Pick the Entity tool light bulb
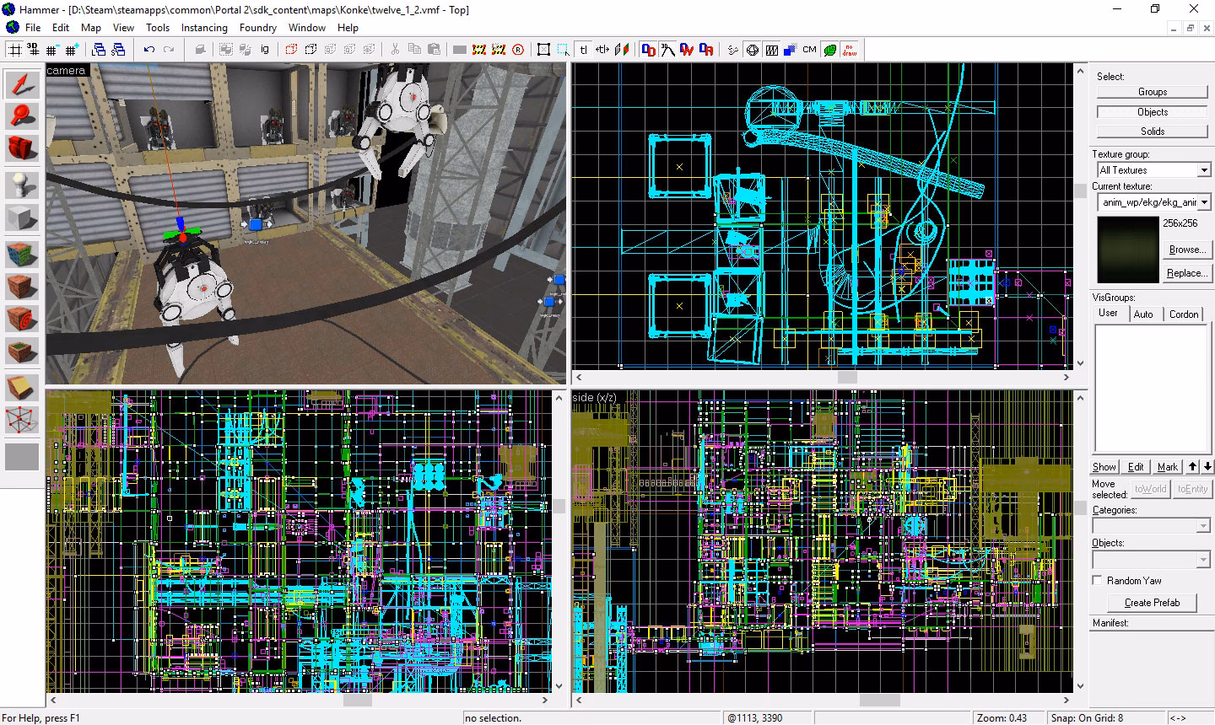The width and height of the screenshot is (1215, 725). pos(22,185)
